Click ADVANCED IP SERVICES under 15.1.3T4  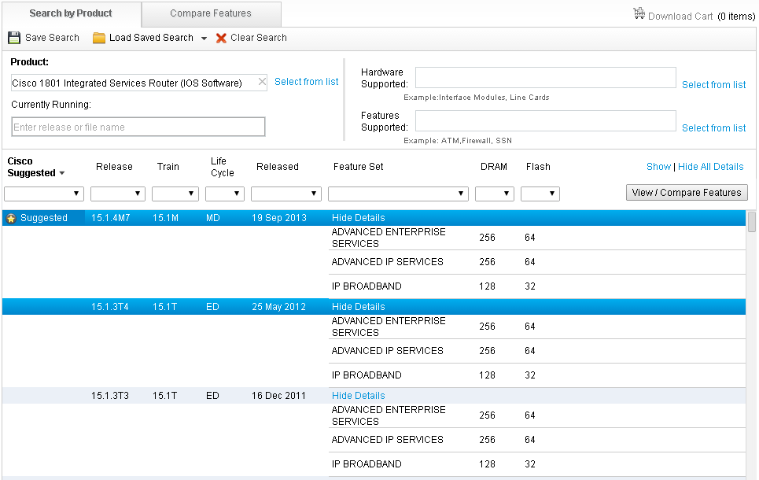tap(387, 351)
